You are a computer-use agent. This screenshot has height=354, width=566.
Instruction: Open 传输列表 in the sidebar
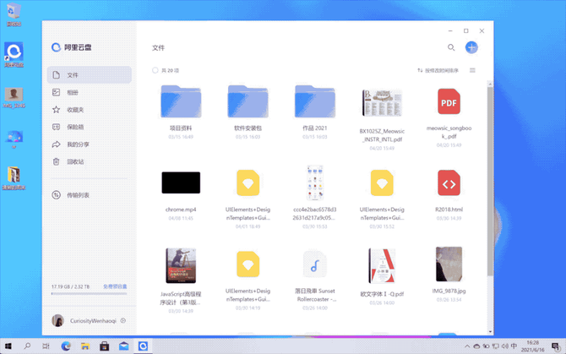click(78, 195)
